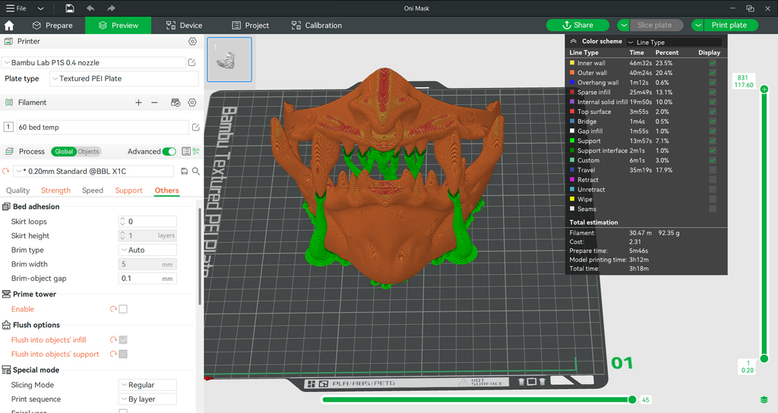Open the Speed settings tab
Screen dimensions: 778x413
point(93,191)
